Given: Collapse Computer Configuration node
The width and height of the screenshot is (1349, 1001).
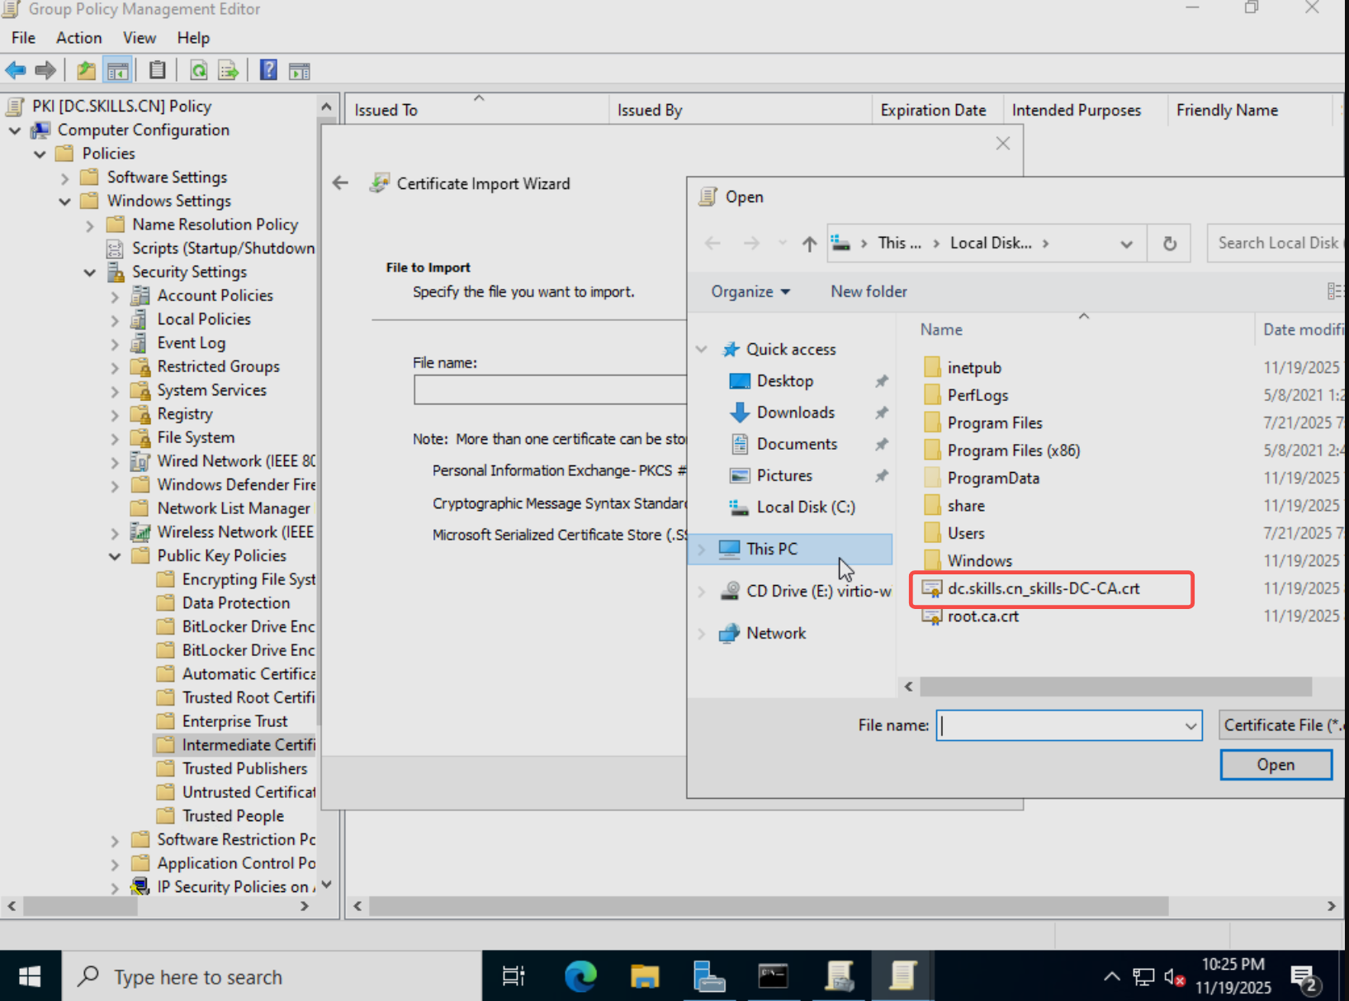Looking at the screenshot, I should click(x=15, y=130).
